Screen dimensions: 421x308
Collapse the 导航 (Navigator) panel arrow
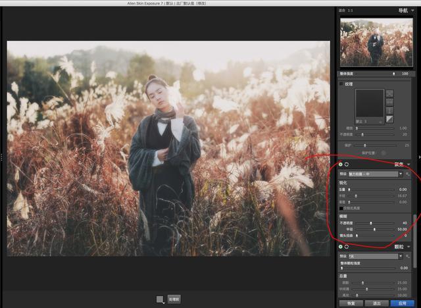[412, 11]
